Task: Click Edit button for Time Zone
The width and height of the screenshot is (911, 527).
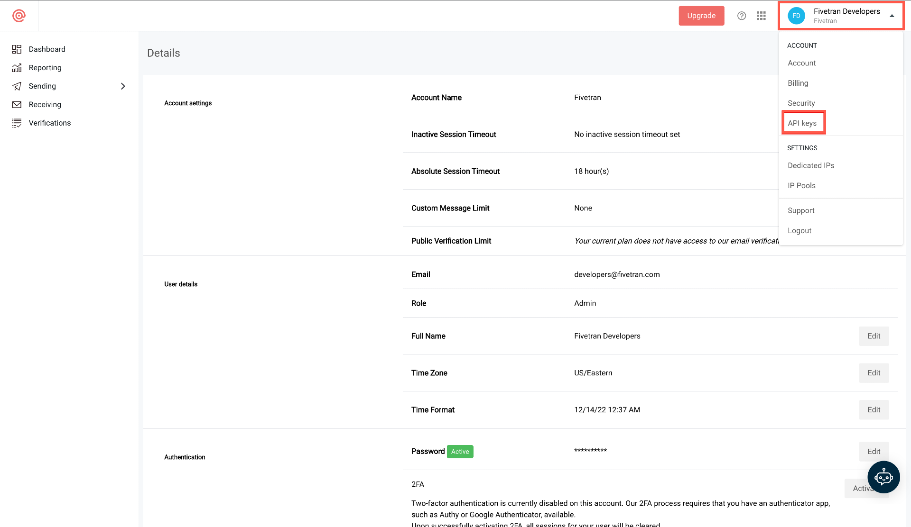Action: [874, 373]
